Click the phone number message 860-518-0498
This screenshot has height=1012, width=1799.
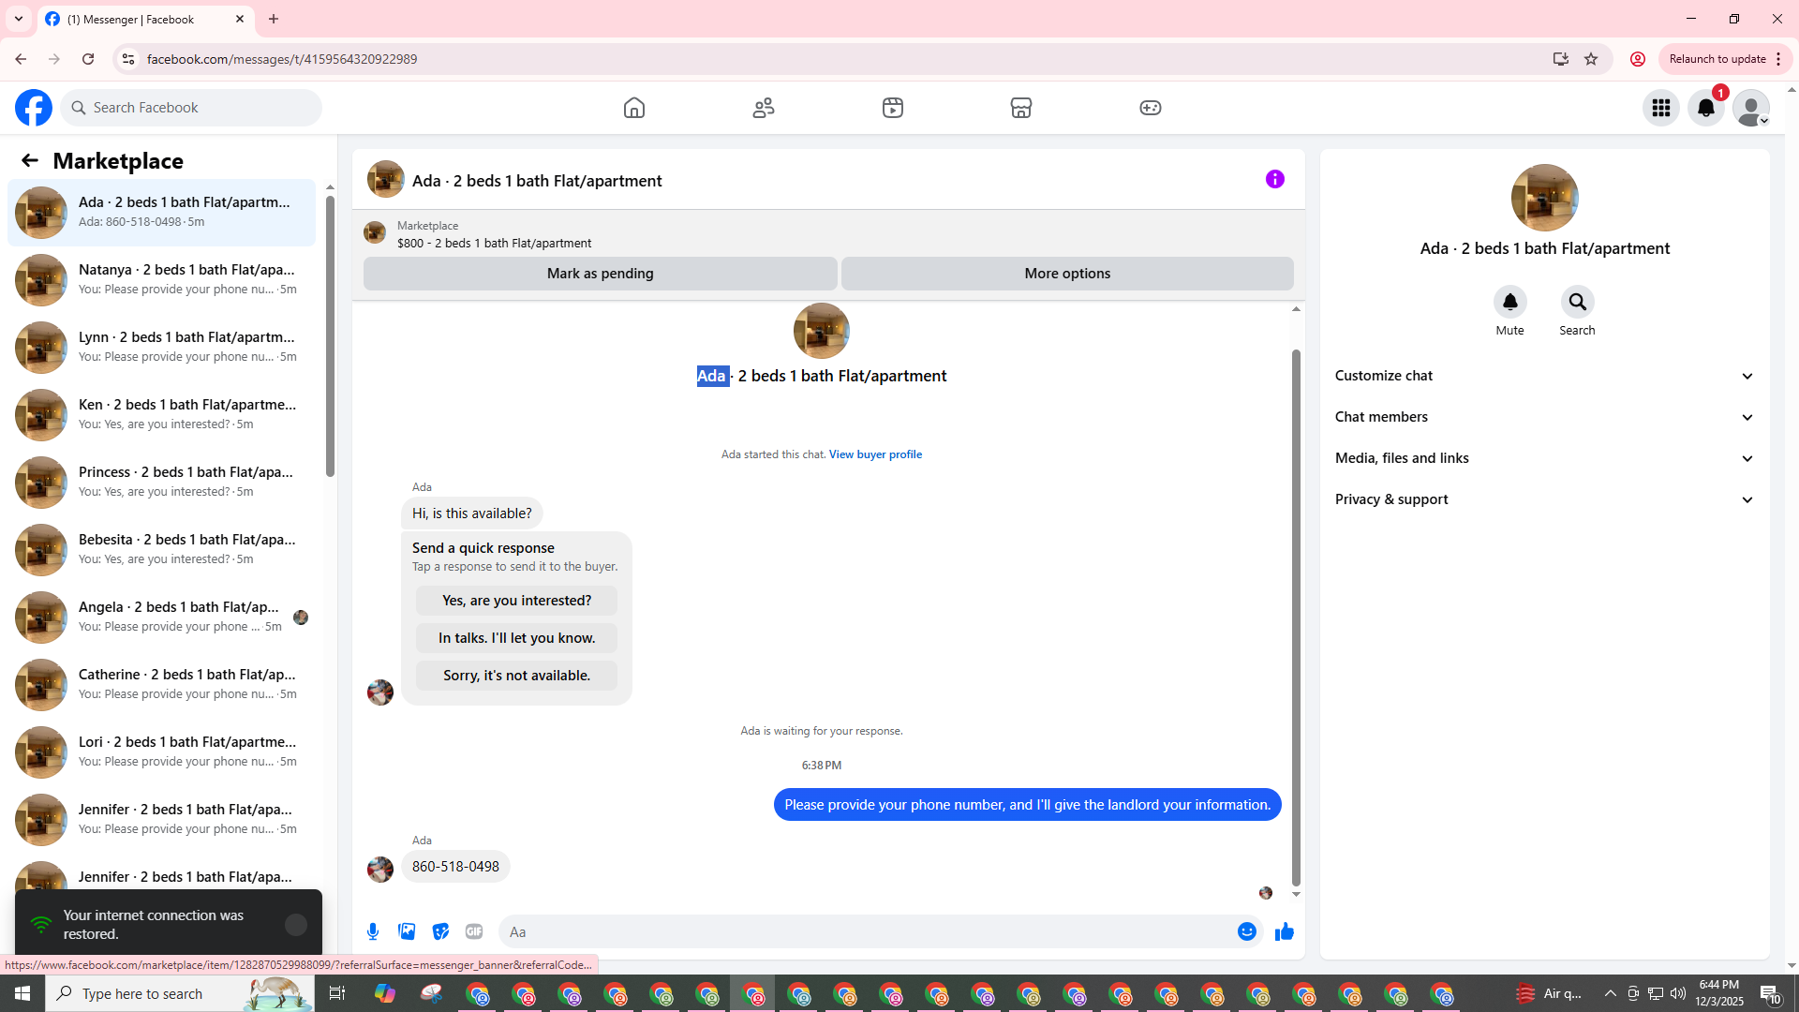[455, 867]
